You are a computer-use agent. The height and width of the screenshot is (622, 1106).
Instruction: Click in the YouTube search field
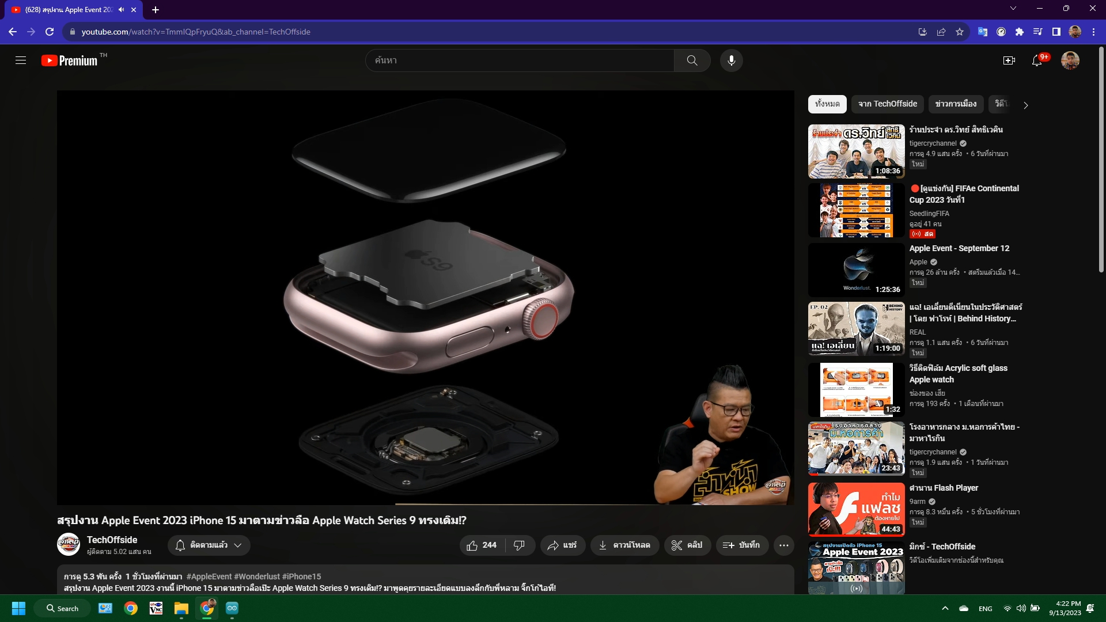[520, 60]
